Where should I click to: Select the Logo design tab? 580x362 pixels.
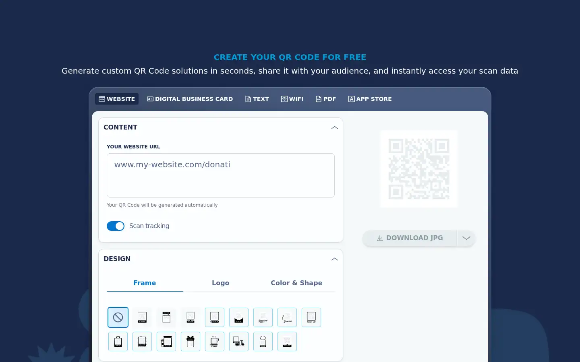(x=221, y=283)
